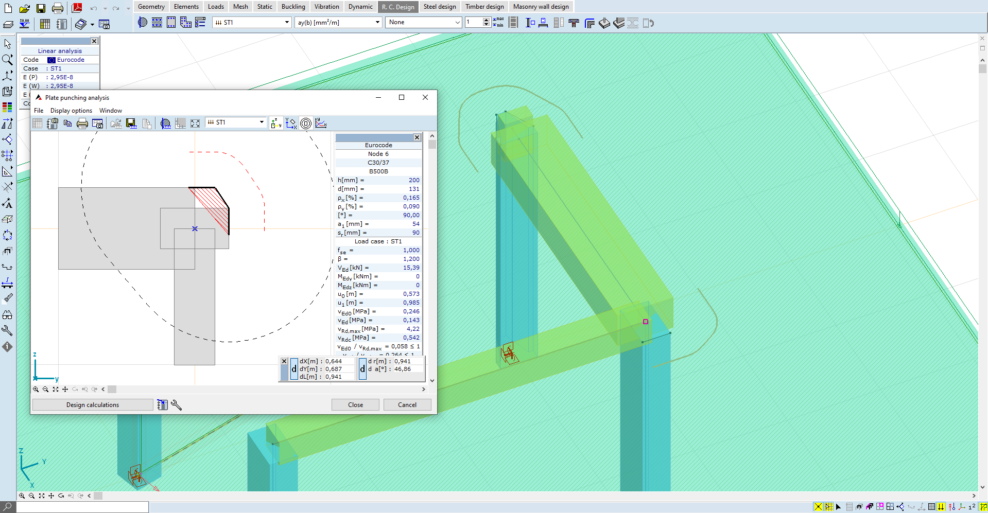Open the ay(b) [mm²/m] result component dropdown
Image resolution: width=988 pixels, height=513 pixels.
377,23
